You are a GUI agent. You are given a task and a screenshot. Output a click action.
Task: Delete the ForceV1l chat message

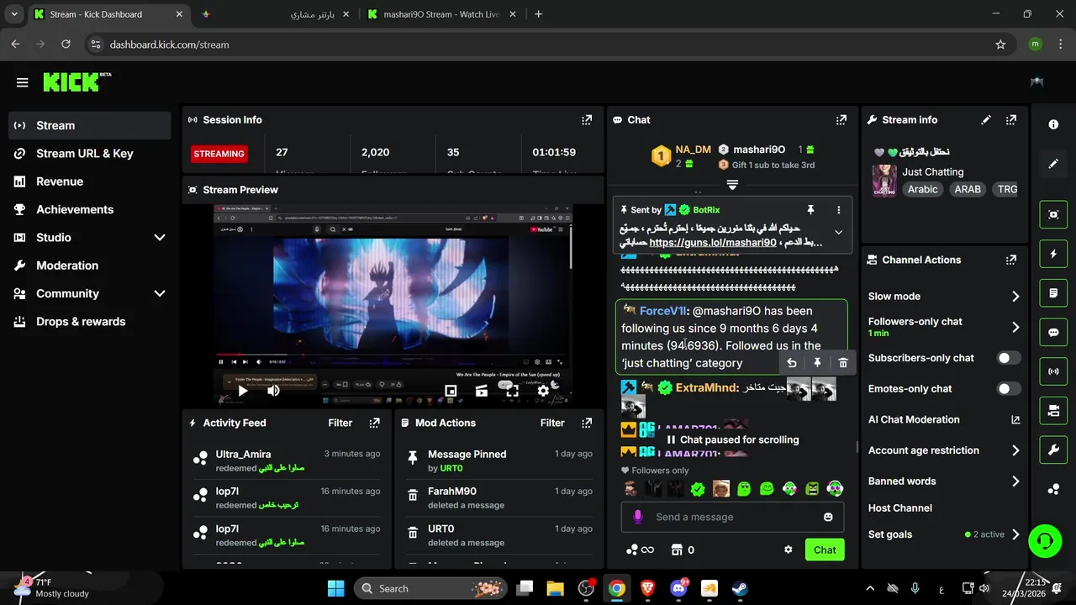click(843, 363)
